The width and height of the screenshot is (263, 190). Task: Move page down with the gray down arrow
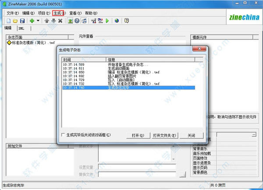[x=53, y=21]
